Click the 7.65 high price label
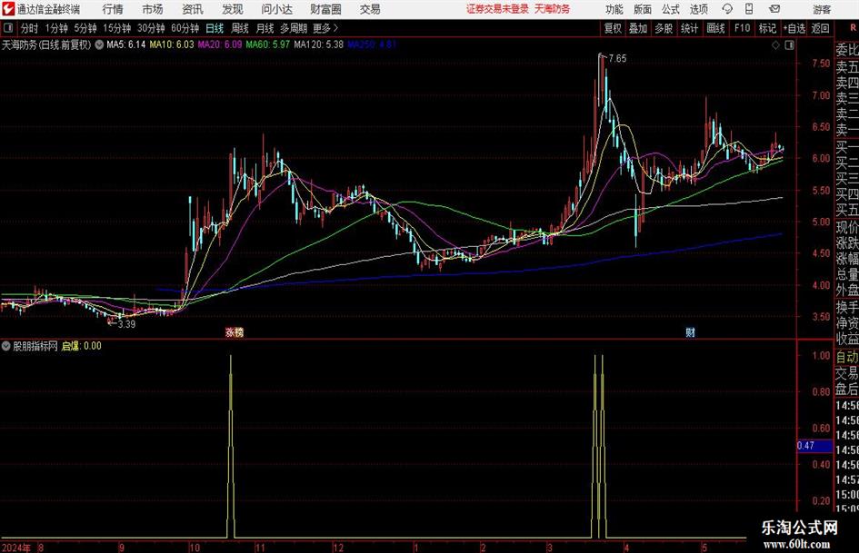This screenshot has width=859, height=553. click(617, 59)
